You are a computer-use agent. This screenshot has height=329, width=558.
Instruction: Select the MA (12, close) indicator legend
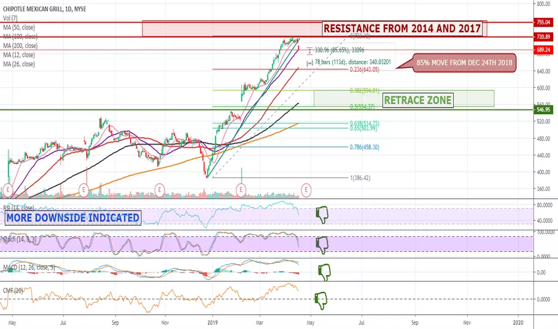tap(19, 55)
